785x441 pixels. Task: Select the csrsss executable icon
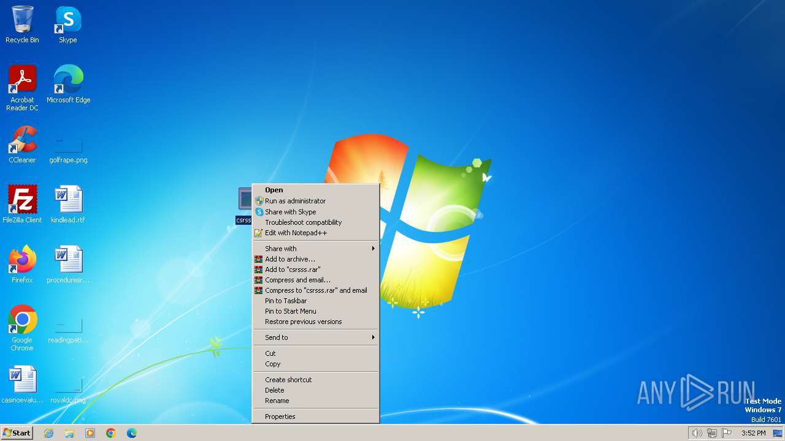point(244,205)
